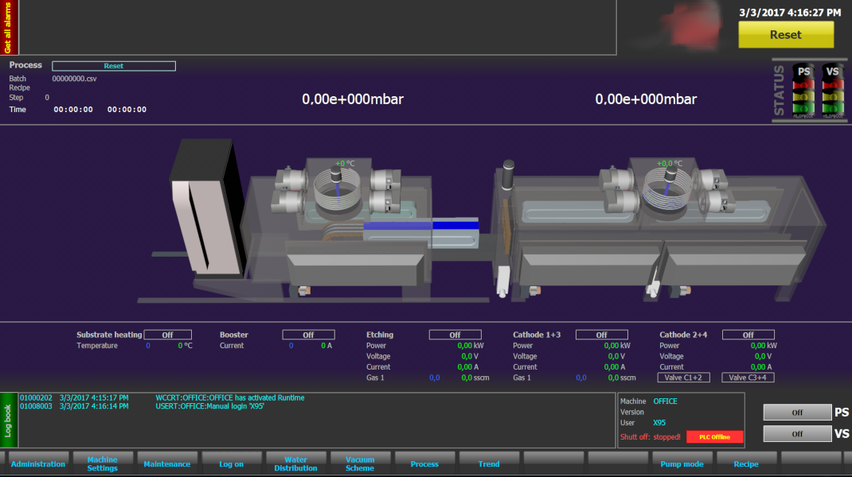
Task: Select the left chamber heater coil
Action: point(338,197)
